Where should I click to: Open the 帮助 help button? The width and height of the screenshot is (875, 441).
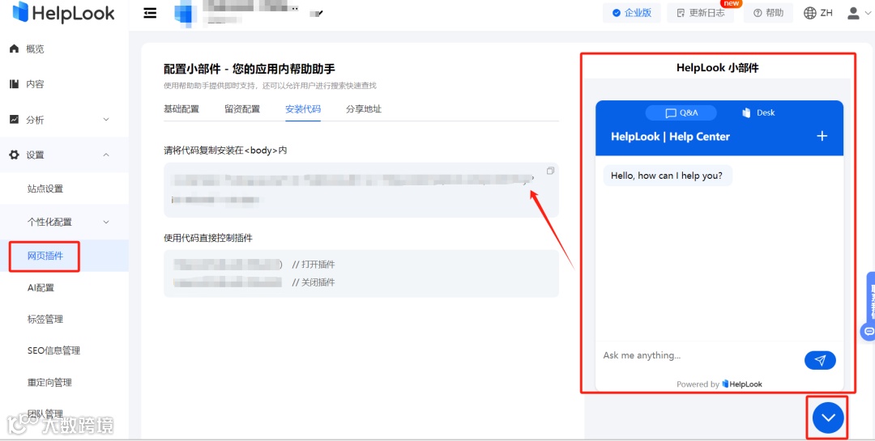768,13
